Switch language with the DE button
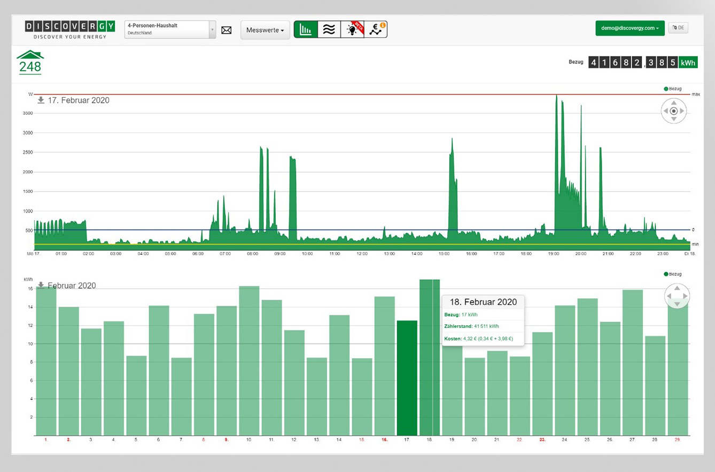Screen dimensions: 715x472 coord(678,28)
